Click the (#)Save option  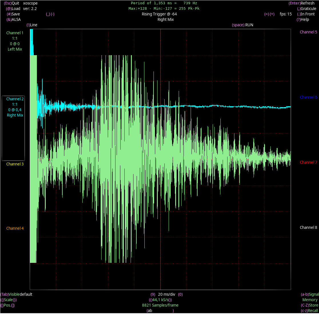13,14
